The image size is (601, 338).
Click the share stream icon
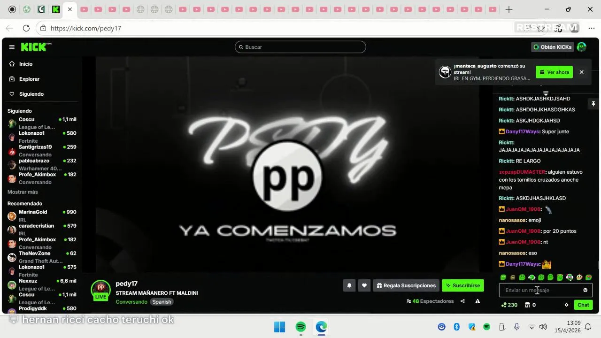462,301
